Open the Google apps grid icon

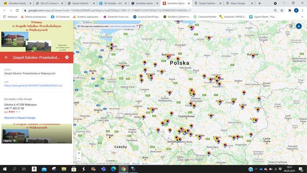click(291, 26)
